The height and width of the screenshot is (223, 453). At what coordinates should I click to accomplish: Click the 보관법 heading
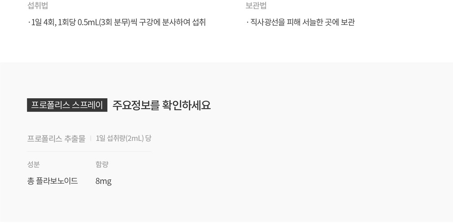(x=256, y=5)
